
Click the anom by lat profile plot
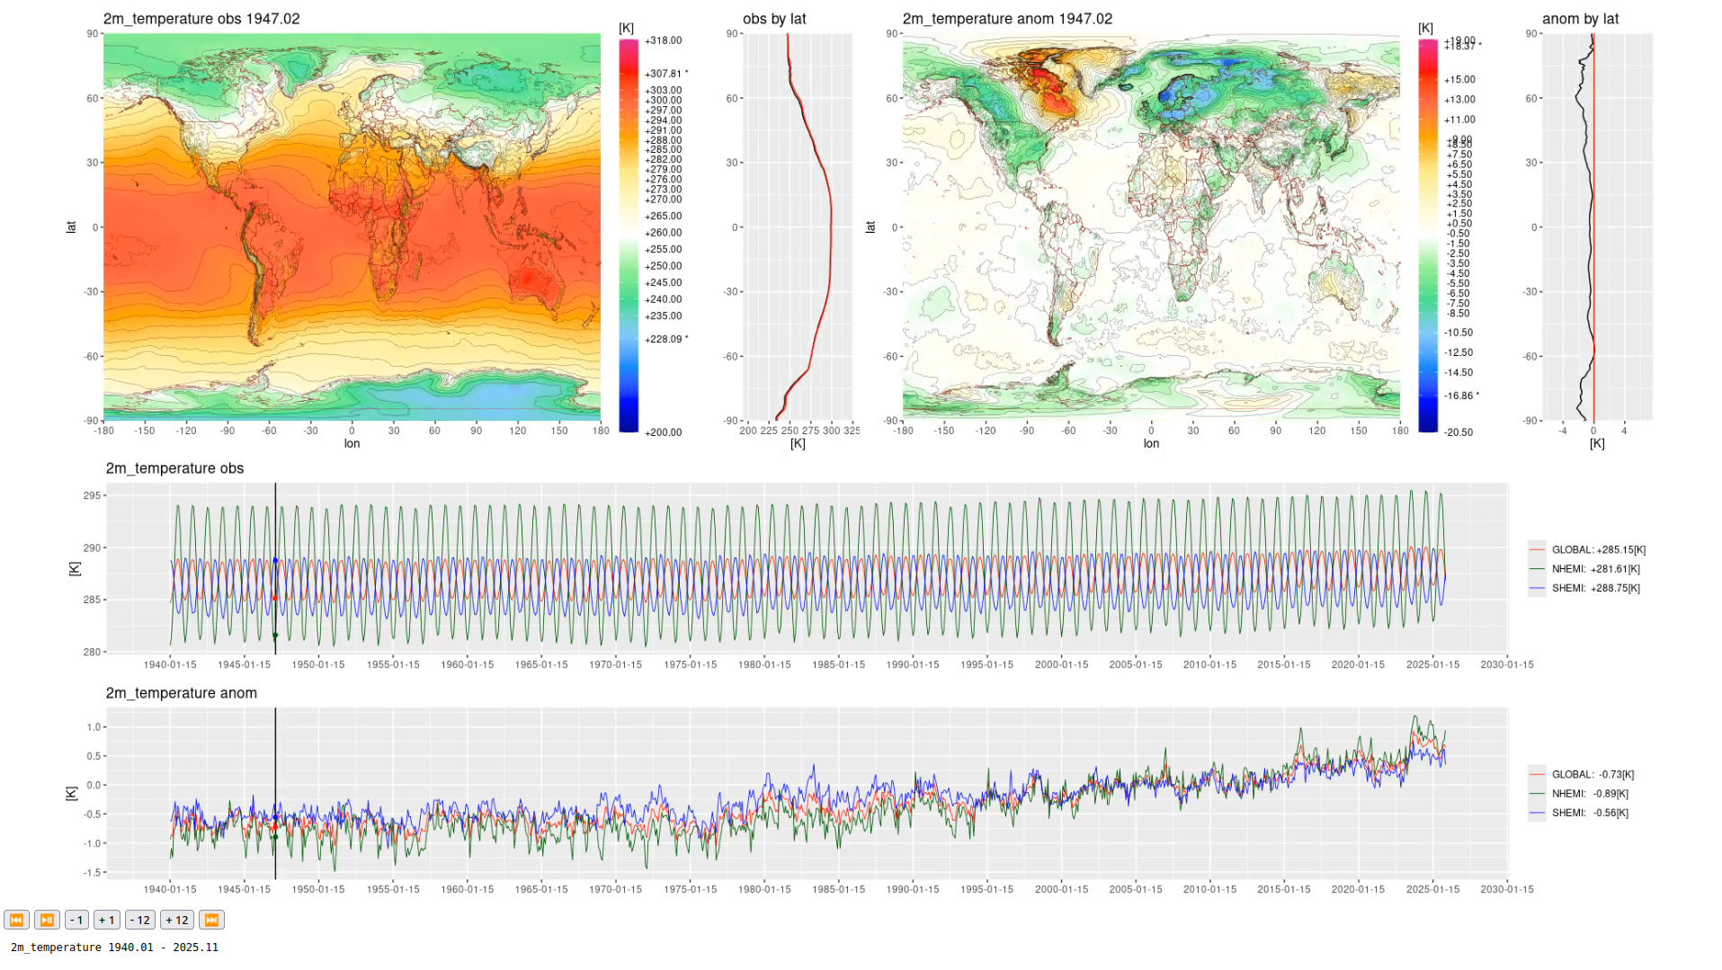(1597, 227)
